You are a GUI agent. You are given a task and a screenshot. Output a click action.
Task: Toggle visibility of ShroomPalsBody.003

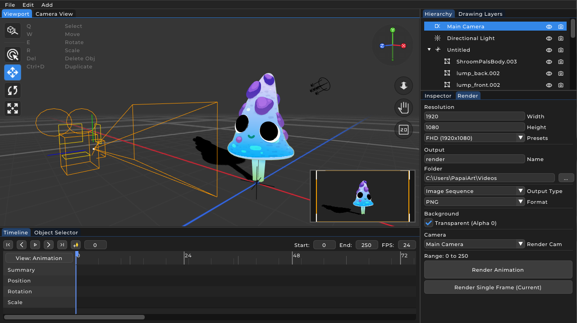coord(549,62)
